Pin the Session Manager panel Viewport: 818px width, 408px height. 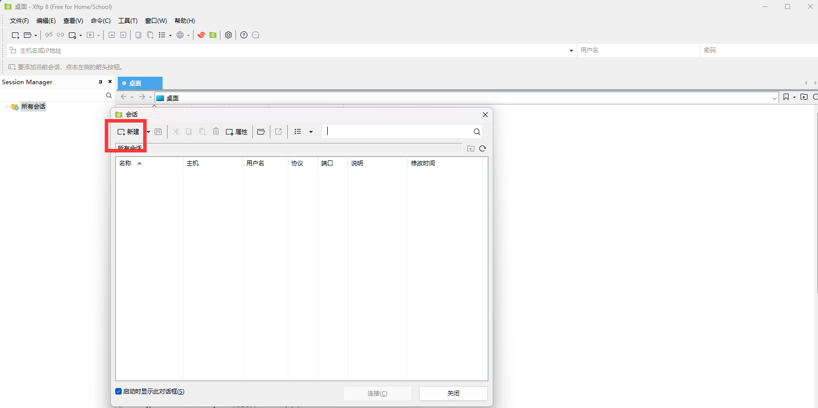(100, 82)
